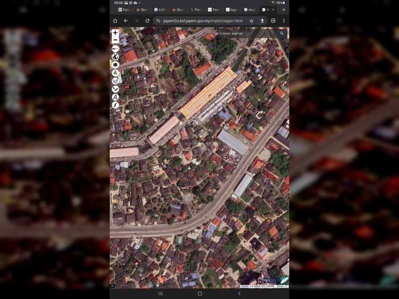Zoom in on the map

(x=115, y=33)
